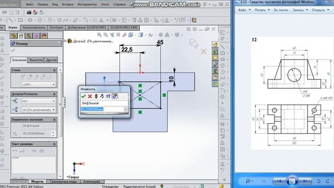Open the Файл menu in SolidWorks
This screenshot has height=188, width=334.
29,4
